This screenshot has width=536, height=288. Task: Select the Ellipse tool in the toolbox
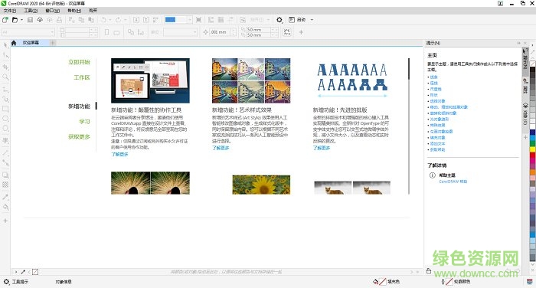tap(5, 119)
